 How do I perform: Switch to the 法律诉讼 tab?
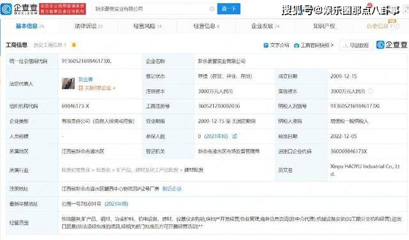click(x=86, y=26)
